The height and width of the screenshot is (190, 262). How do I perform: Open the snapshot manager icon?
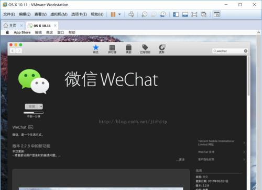tap(163, 14)
